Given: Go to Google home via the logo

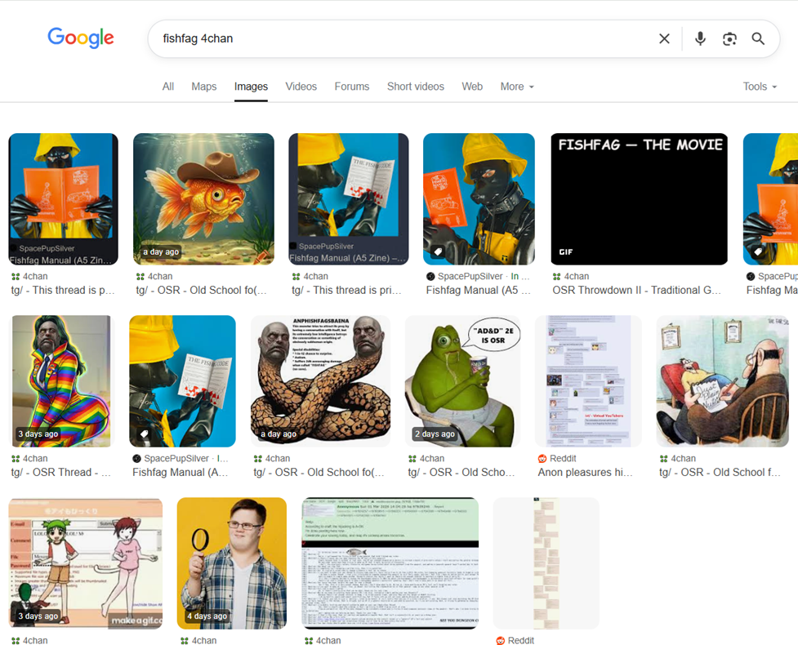Looking at the screenshot, I should (81, 38).
